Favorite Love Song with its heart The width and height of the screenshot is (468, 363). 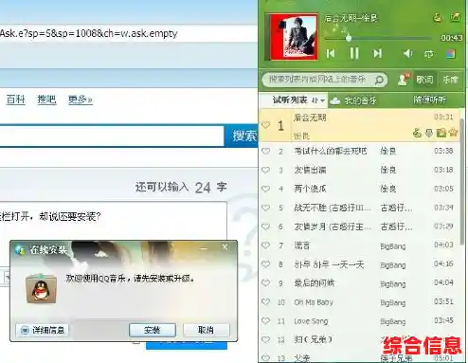coord(266,321)
